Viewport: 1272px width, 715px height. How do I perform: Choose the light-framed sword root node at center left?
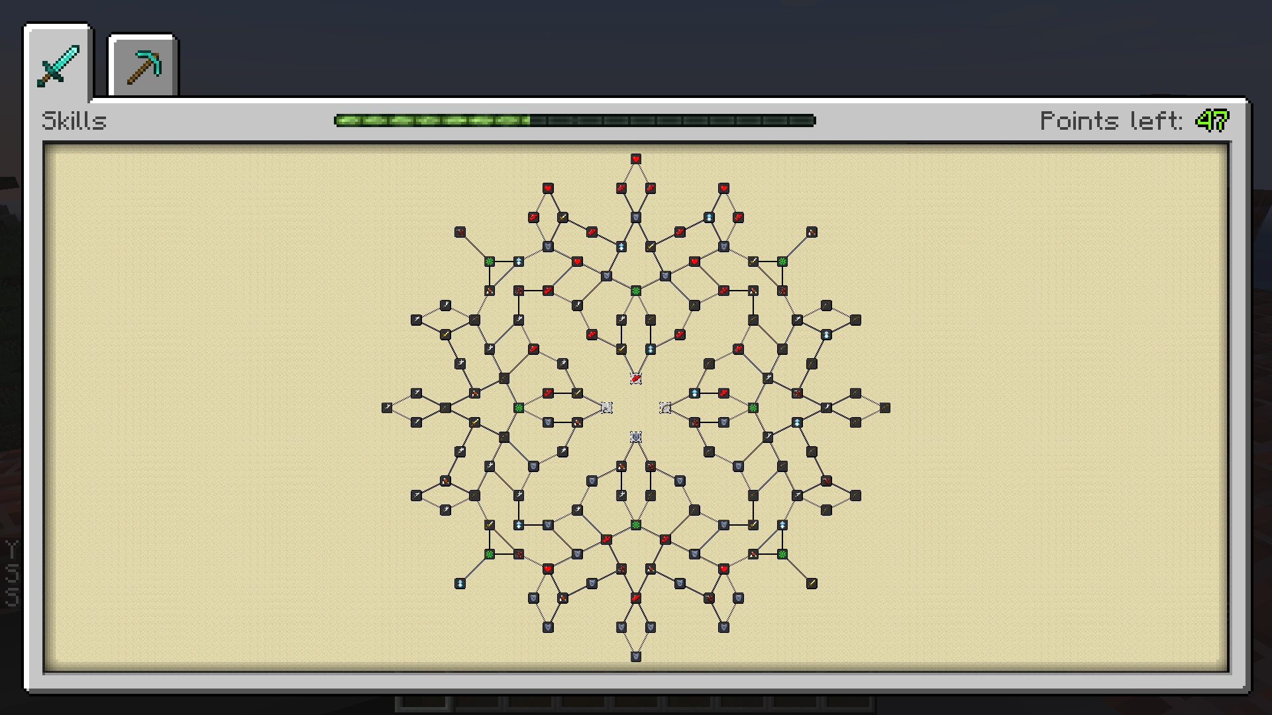pyautogui.click(x=606, y=408)
